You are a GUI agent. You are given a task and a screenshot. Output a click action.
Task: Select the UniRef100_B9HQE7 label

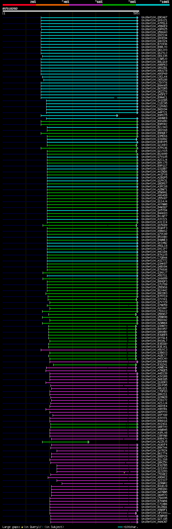(x=154, y=133)
